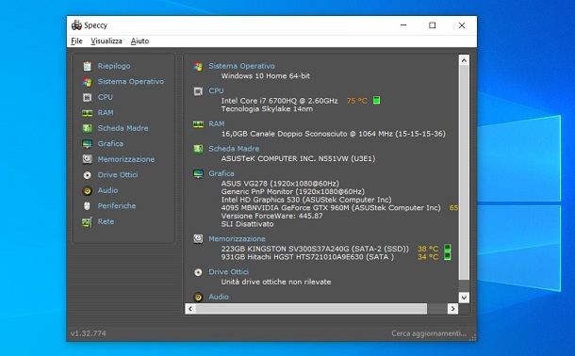Select Riepilogo in the sidebar
The width and height of the screenshot is (575, 356).
point(114,66)
